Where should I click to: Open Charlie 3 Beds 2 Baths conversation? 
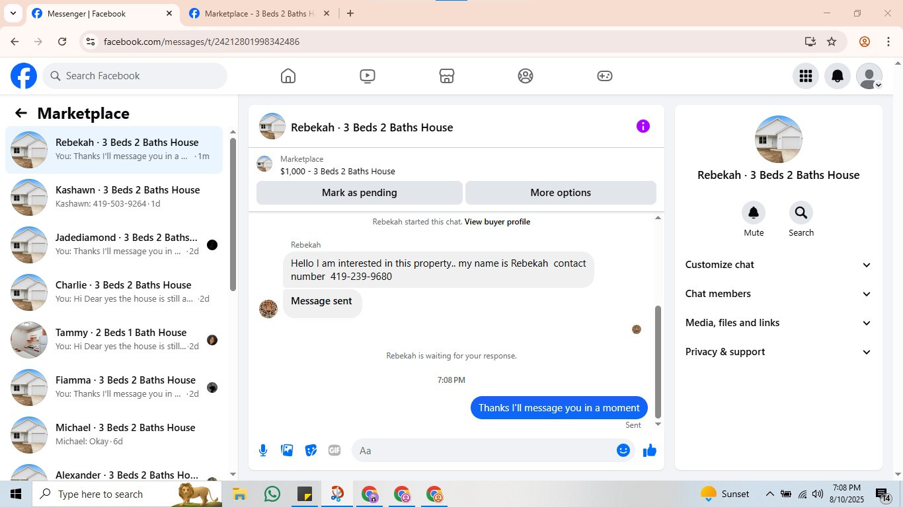pyautogui.click(x=114, y=292)
